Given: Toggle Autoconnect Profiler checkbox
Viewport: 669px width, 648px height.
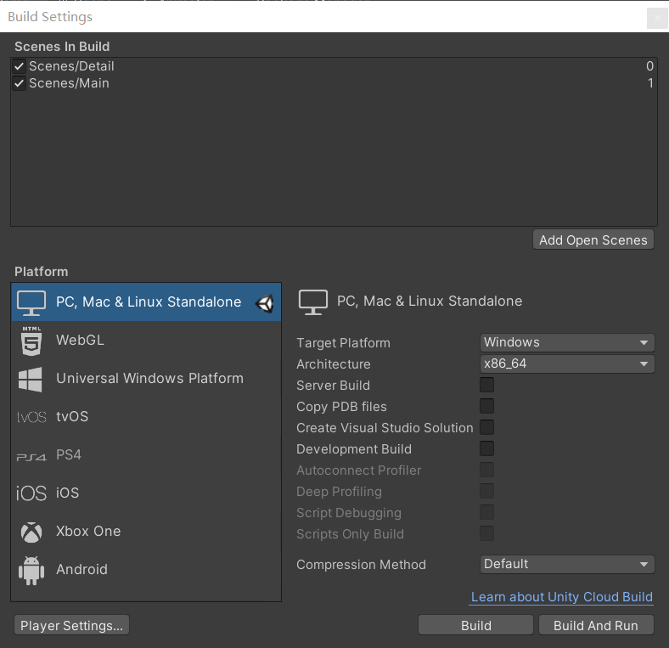Looking at the screenshot, I should click(x=486, y=470).
